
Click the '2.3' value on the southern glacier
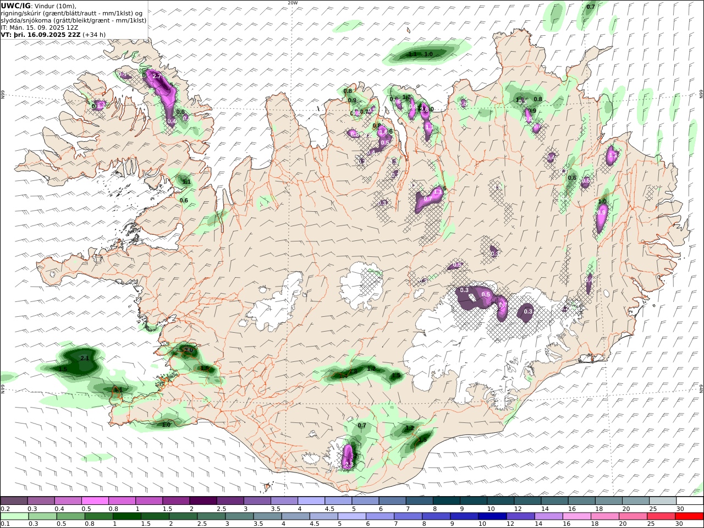tap(348, 465)
